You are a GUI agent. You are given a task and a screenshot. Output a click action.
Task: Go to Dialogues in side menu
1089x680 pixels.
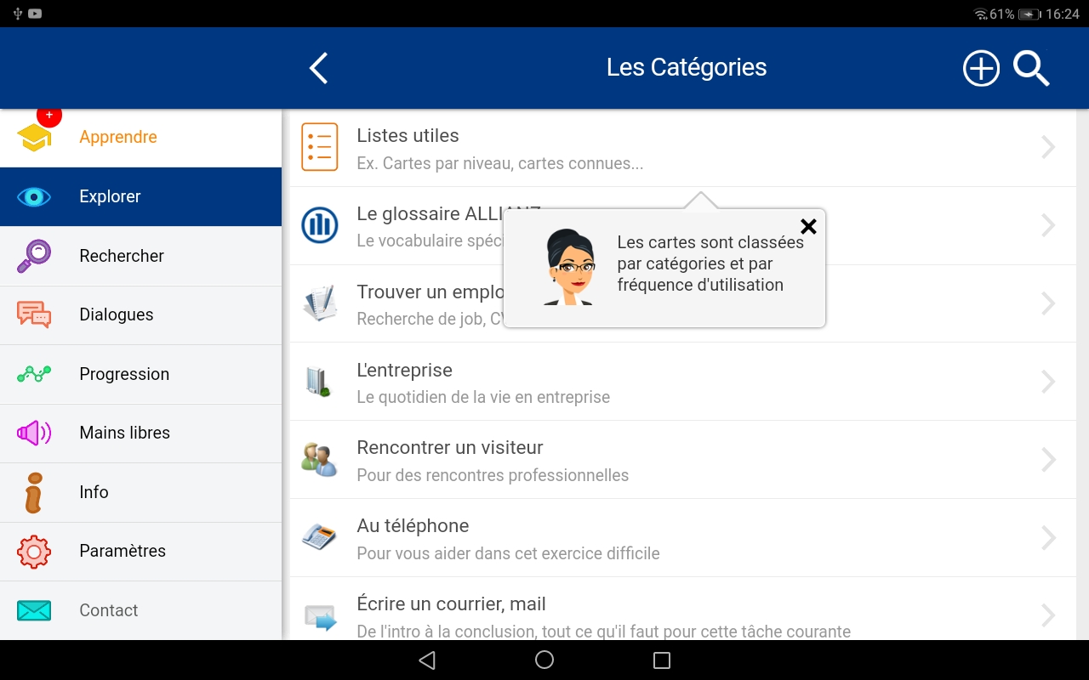pyautogui.click(x=140, y=315)
